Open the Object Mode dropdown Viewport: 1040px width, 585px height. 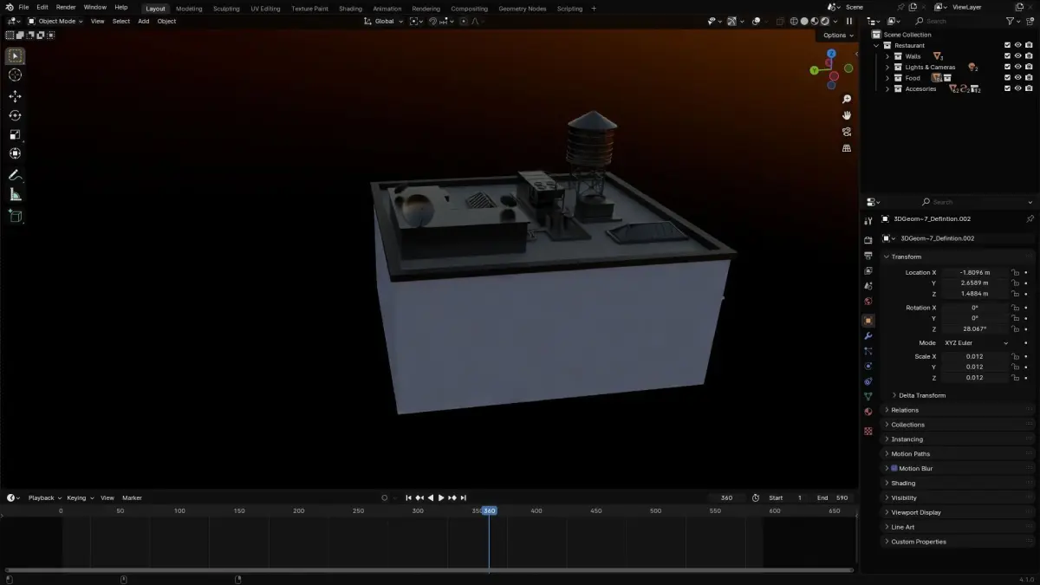click(55, 21)
